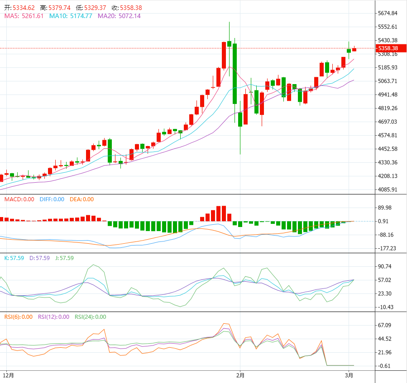Screen dimensions: 407x383
Task: Click the RSI(6) indicator label
Action: pos(18,317)
